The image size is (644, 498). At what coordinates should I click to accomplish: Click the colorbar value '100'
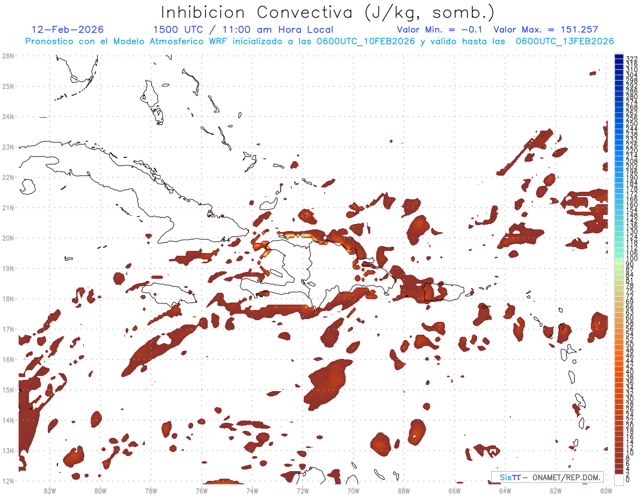pos(631,259)
